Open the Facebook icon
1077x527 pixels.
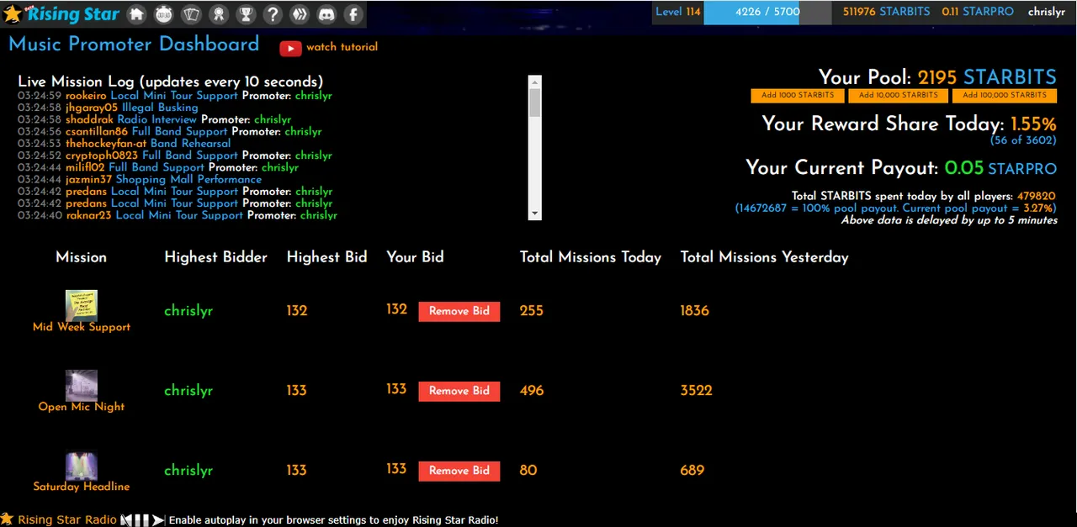click(353, 14)
